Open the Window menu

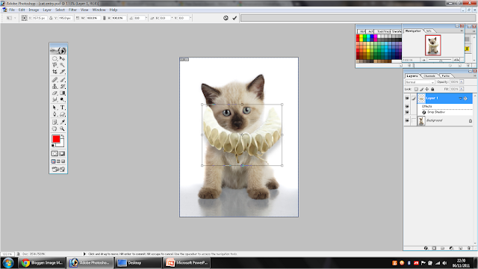pyautogui.click(x=99, y=10)
